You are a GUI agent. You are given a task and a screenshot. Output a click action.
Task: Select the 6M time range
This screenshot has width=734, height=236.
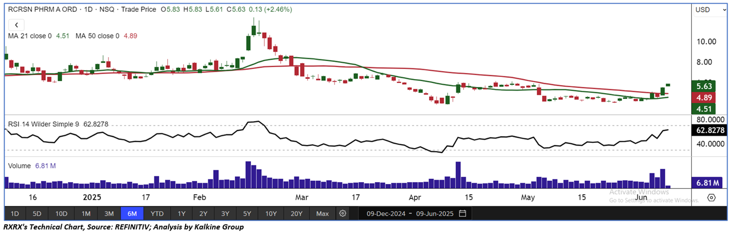pyautogui.click(x=132, y=214)
